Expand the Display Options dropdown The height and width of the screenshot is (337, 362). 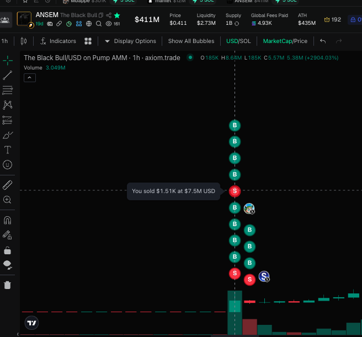coord(130,41)
